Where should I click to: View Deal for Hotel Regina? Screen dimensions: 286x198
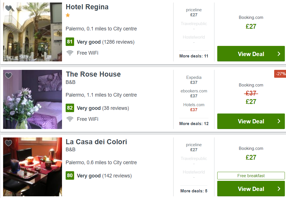click(x=251, y=54)
